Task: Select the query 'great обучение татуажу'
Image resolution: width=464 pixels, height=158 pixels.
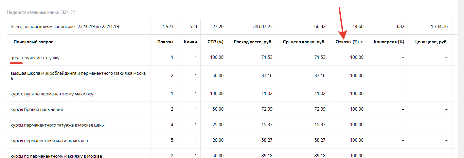Action: point(35,58)
